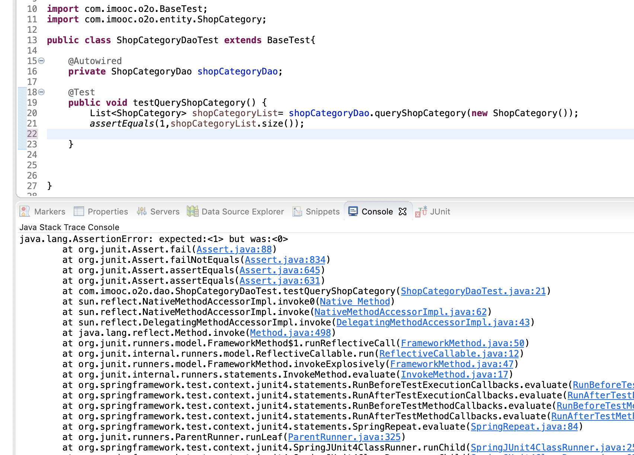Click the Data Source Explorer icon
This screenshot has height=455, width=634.
pyautogui.click(x=192, y=211)
